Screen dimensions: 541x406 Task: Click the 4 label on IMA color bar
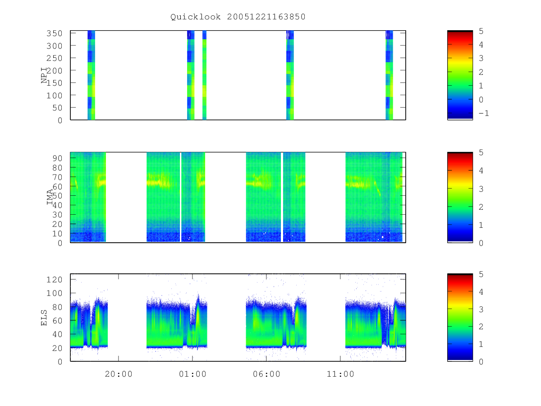tap(481, 171)
